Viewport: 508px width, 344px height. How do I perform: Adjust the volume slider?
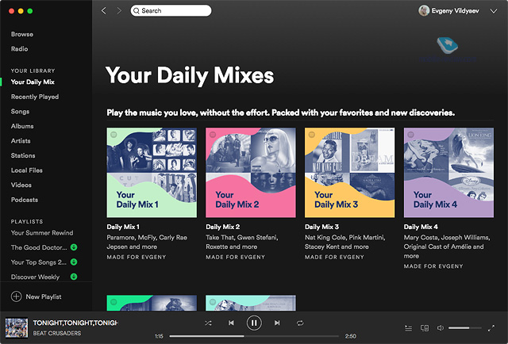click(465, 328)
